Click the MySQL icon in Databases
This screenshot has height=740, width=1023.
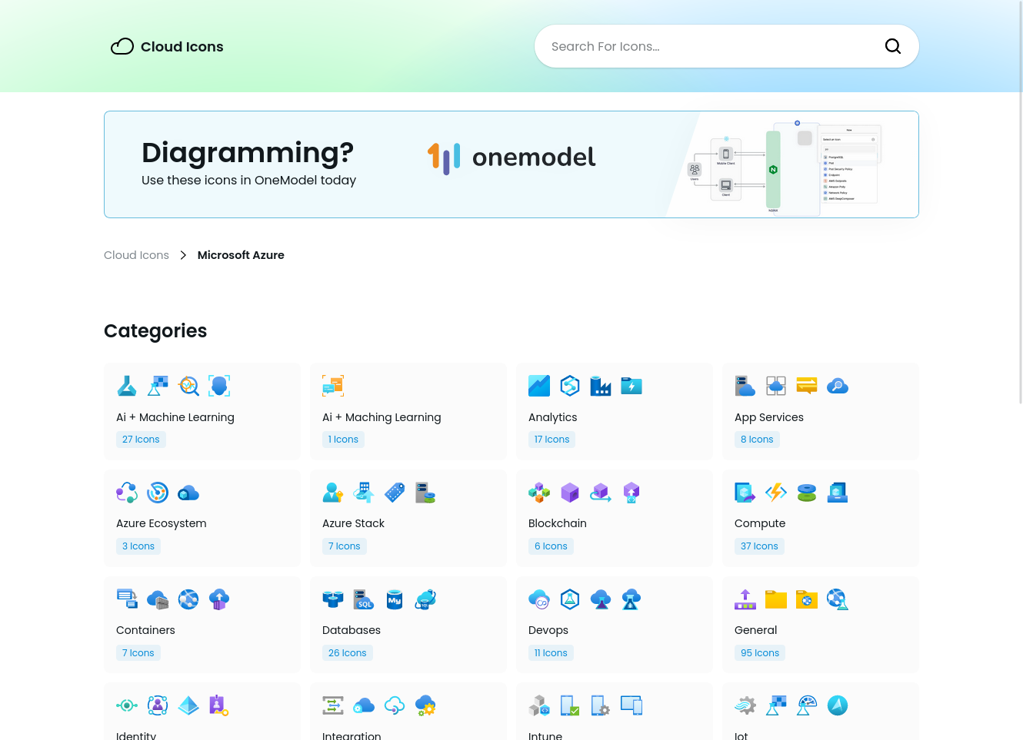(x=395, y=599)
